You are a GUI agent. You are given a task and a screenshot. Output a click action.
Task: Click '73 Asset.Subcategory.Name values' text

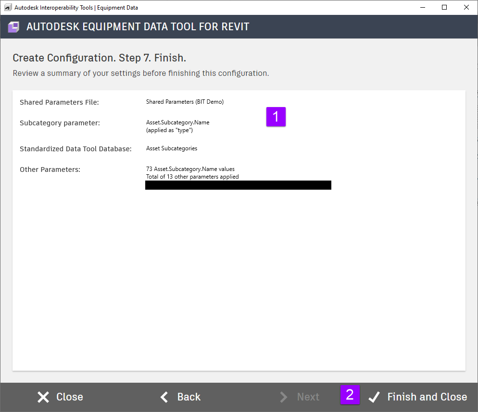[x=190, y=169]
